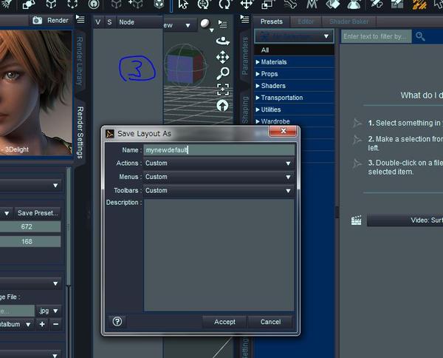Open the presets selection filter dropdown
The width and height of the screenshot is (443, 358).
point(294,36)
